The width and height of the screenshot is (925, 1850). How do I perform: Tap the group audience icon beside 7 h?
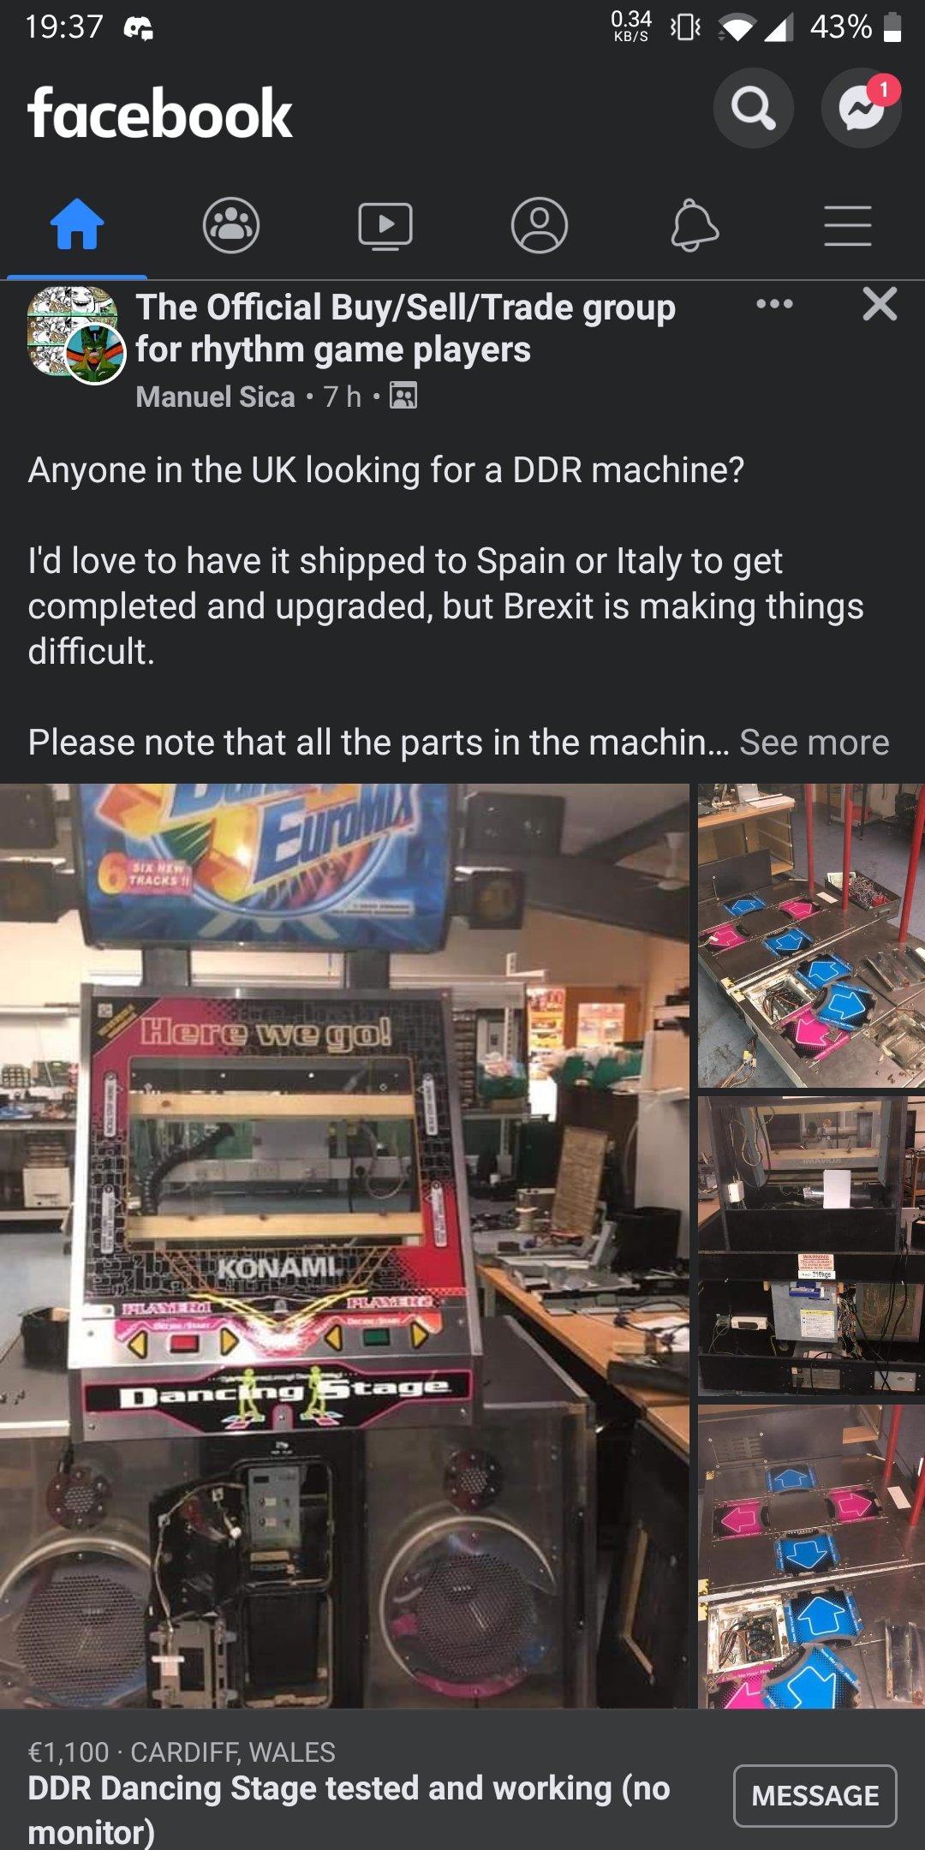click(403, 396)
